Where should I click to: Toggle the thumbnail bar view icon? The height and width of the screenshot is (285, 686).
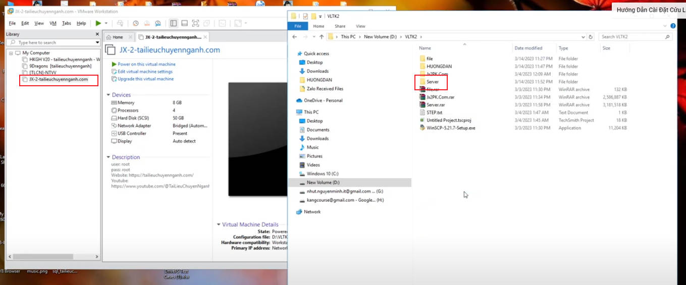click(x=185, y=23)
